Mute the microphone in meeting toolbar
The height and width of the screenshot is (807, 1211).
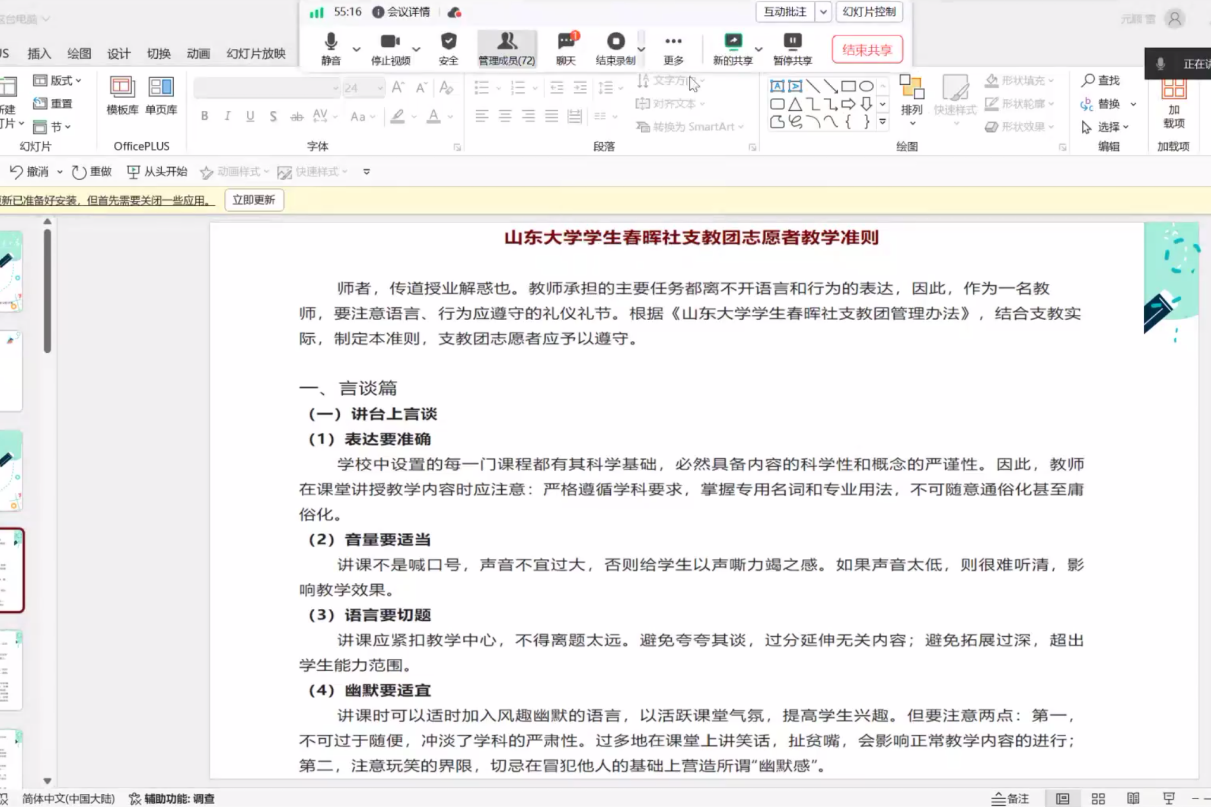pyautogui.click(x=331, y=49)
